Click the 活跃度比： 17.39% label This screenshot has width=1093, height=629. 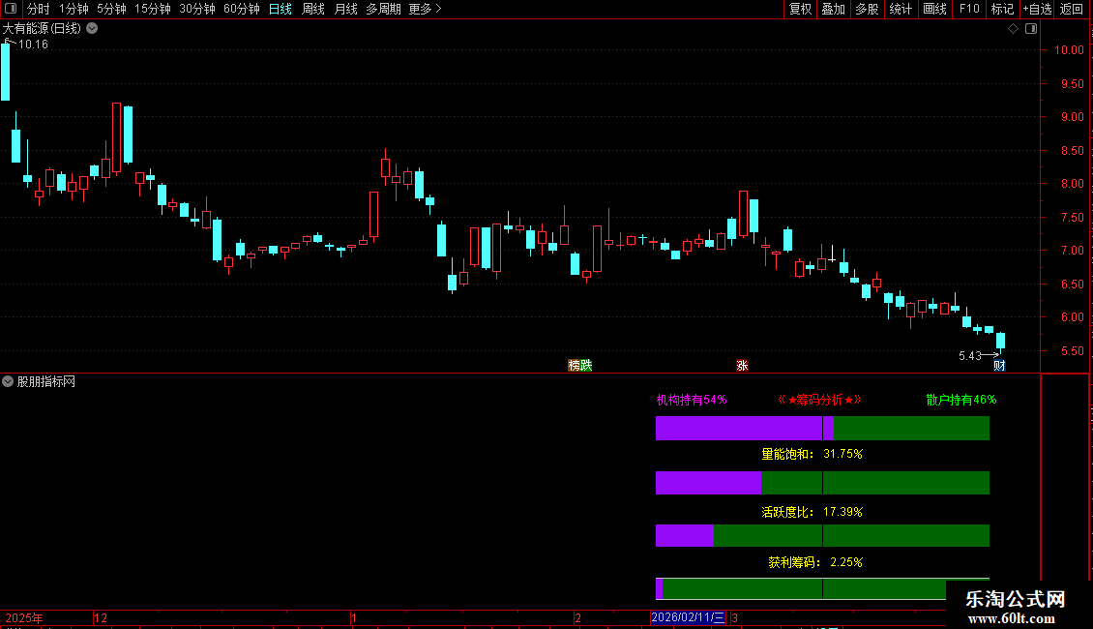point(812,512)
